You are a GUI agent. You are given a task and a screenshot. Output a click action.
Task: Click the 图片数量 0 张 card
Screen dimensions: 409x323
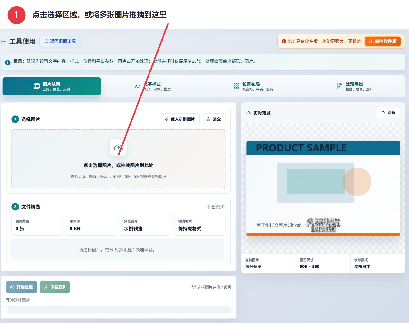tap(37, 225)
